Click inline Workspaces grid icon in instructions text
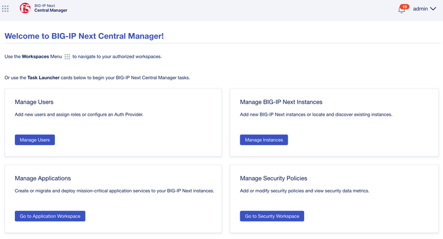 point(67,57)
